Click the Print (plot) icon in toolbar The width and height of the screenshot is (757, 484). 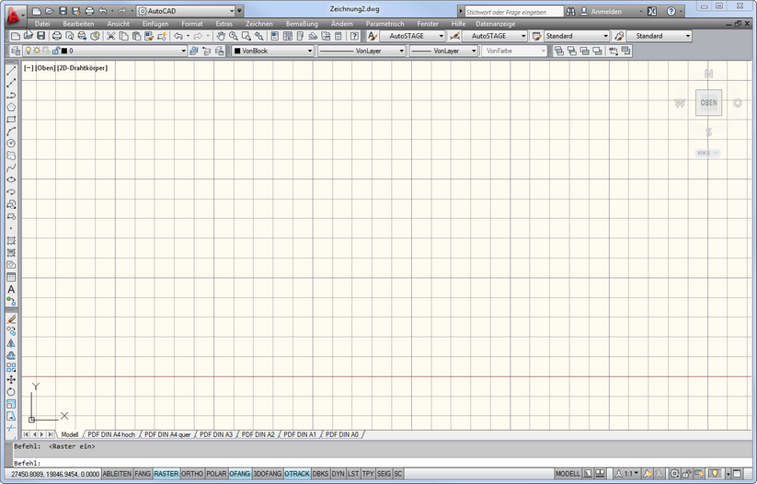(57, 36)
